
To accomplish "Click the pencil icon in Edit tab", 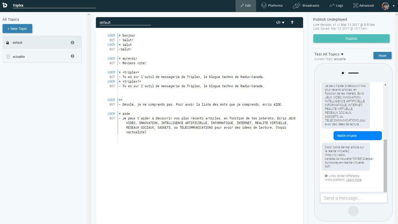I will [x=242, y=6].
